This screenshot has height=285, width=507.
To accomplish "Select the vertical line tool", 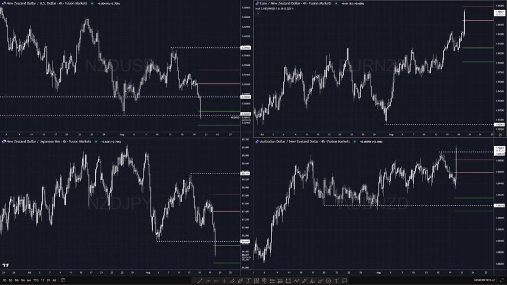I will (x=224, y=280).
